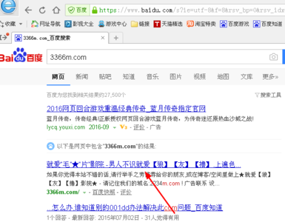
Task: Expand the 收藏 favorites dropdown arrow
Action: click(21, 24)
